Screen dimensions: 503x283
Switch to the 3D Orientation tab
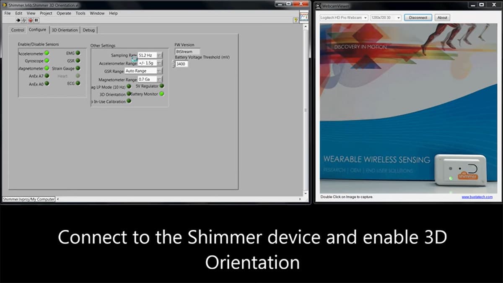pos(65,30)
